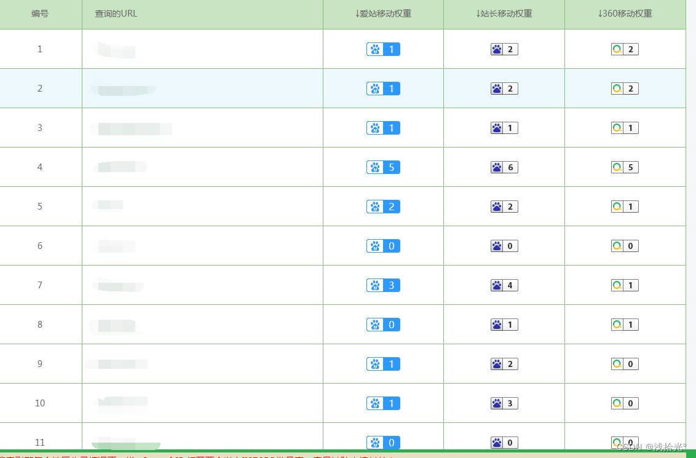Sort by 爱站移动权重 column header
The height and width of the screenshot is (458, 696).
[x=383, y=14]
